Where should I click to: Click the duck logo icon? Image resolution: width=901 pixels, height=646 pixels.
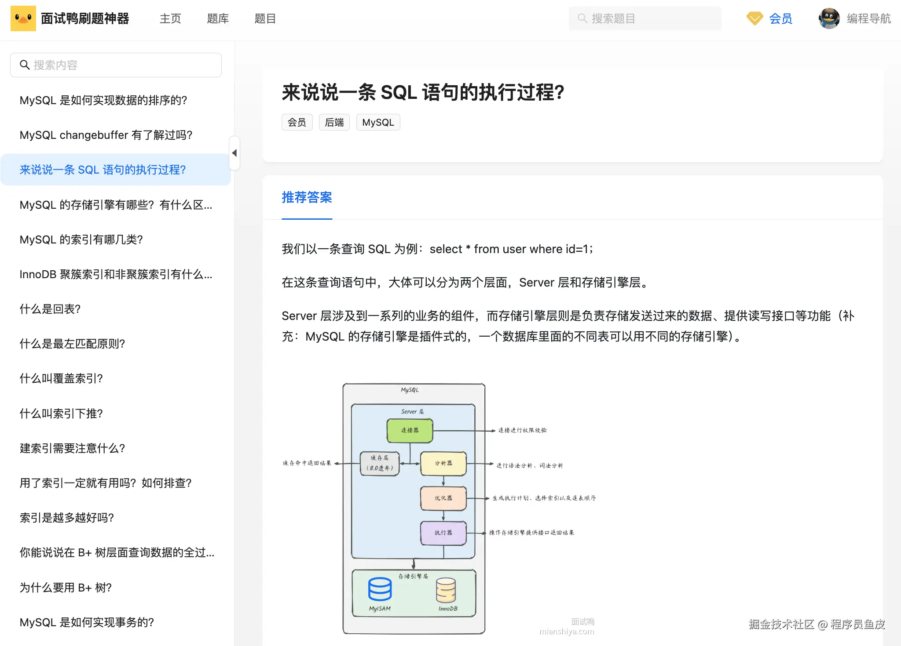23,18
